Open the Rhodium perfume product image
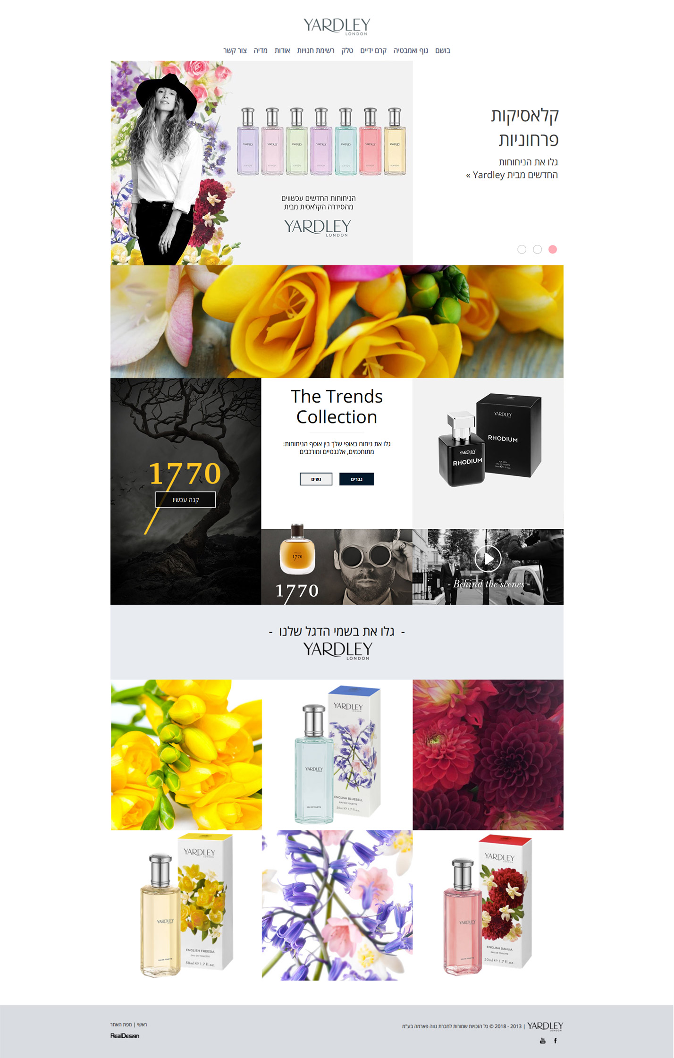The width and height of the screenshot is (674, 1058). pos(488,453)
